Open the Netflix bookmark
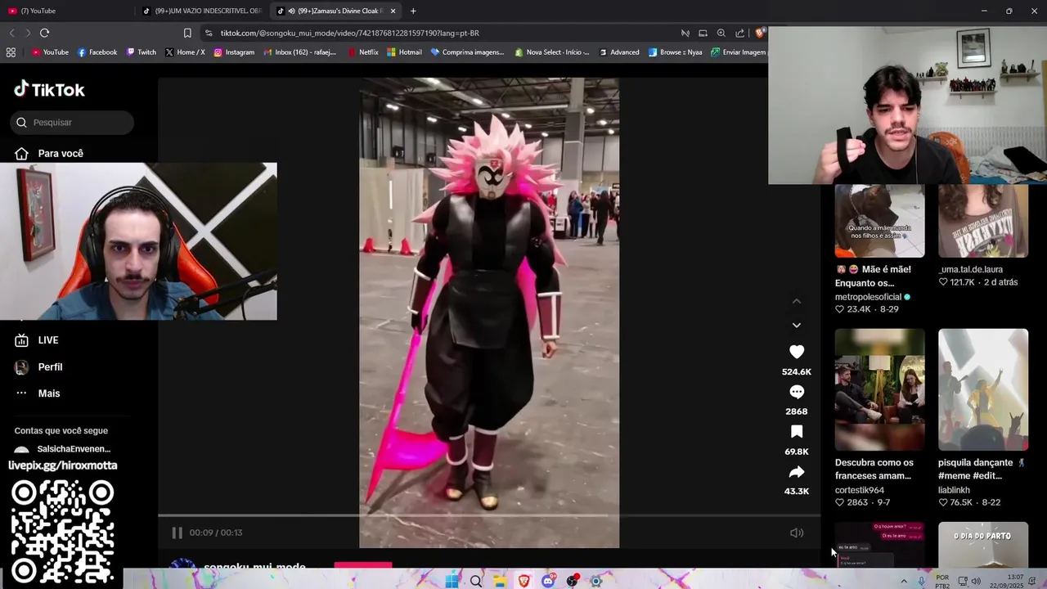Viewport: 1047px width, 589px height. coord(363,52)
